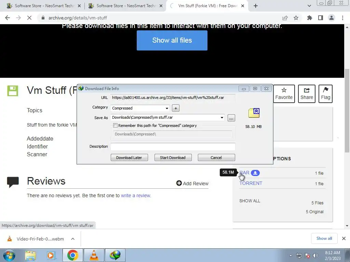Click the Show all files button

point(172,40)
